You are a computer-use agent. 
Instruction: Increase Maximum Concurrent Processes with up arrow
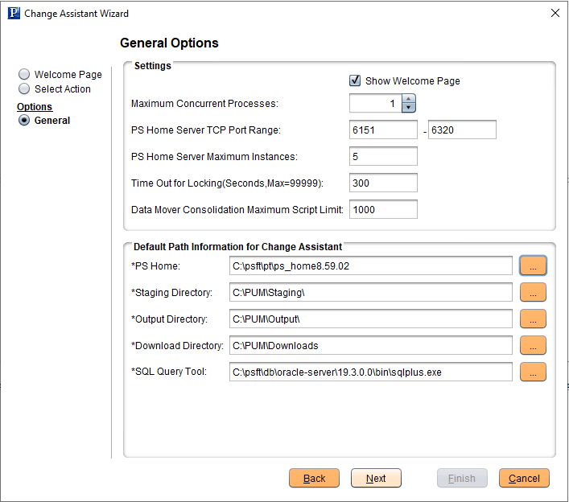409,99
